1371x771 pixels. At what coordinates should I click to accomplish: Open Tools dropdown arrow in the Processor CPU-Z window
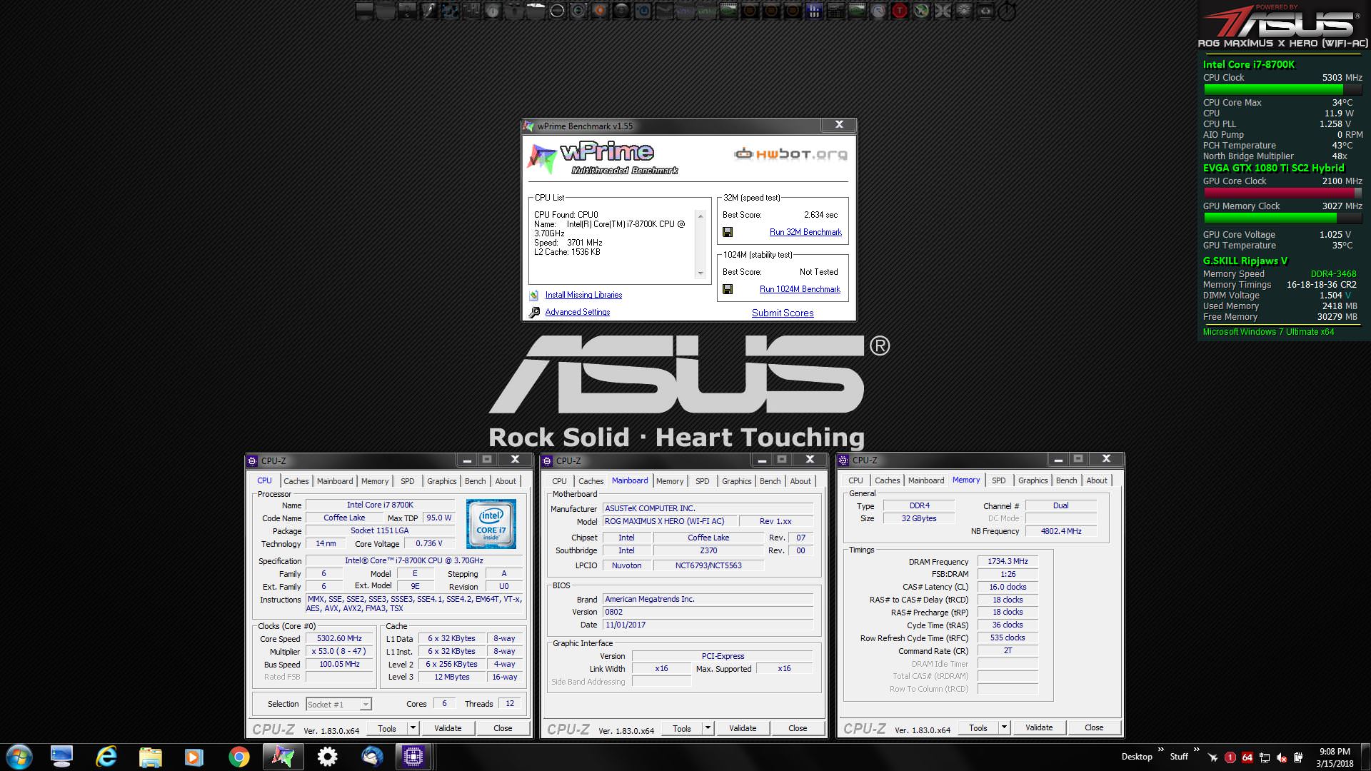(x=412, y=728)
